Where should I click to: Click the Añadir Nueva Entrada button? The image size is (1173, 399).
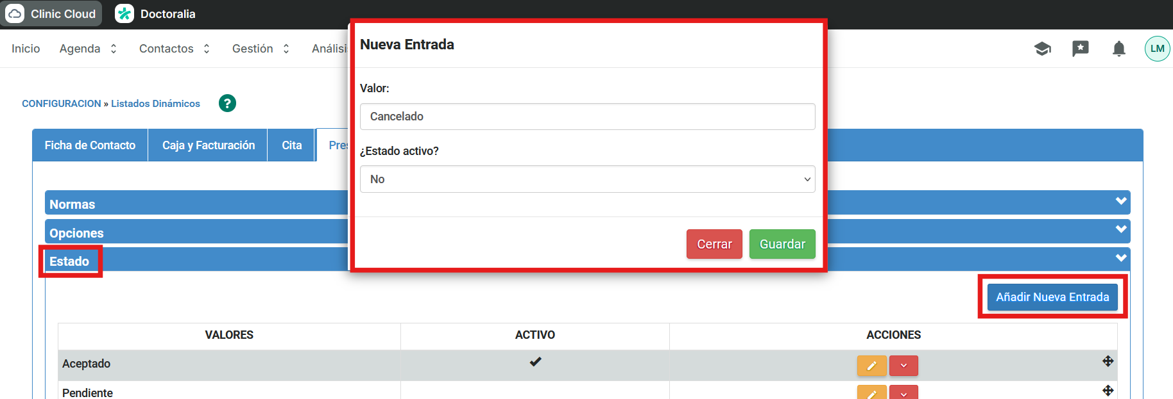pos(1052,297)
